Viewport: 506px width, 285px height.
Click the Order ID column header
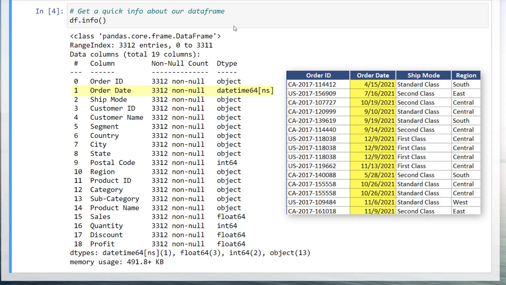318,75
